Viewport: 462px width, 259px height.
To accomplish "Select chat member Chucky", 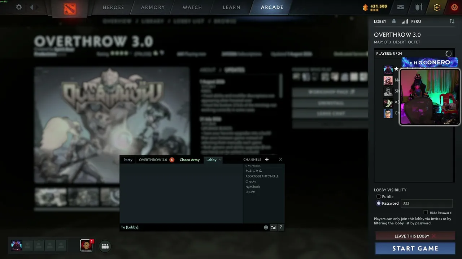I will pyautogui.click(x=251, y=182).
